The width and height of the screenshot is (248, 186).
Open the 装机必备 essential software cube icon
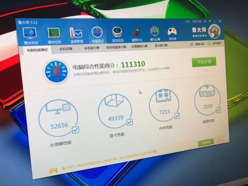click(155, 31)
